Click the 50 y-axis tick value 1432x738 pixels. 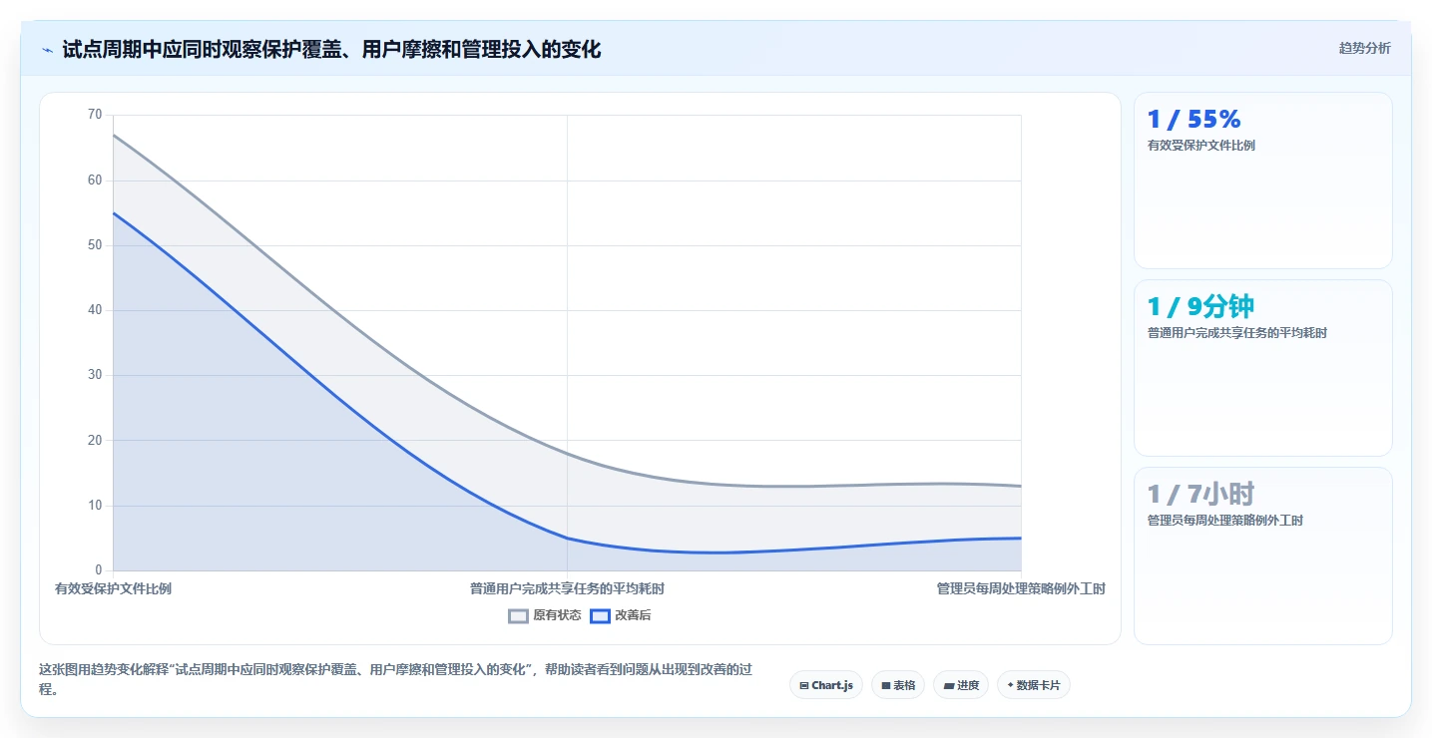[x=95, y=245]
